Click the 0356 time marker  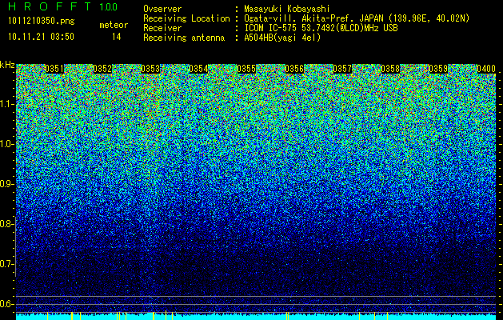tap(294, 69)
